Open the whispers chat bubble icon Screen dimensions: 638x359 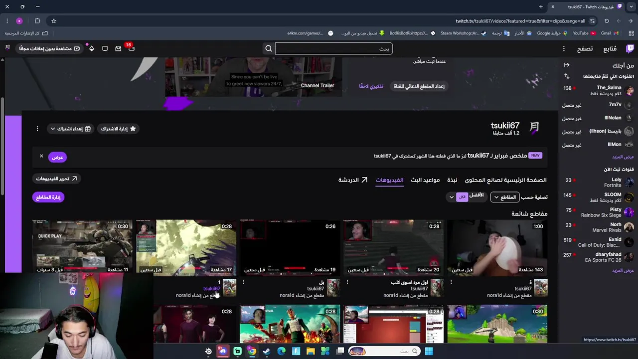coord(105,48)
